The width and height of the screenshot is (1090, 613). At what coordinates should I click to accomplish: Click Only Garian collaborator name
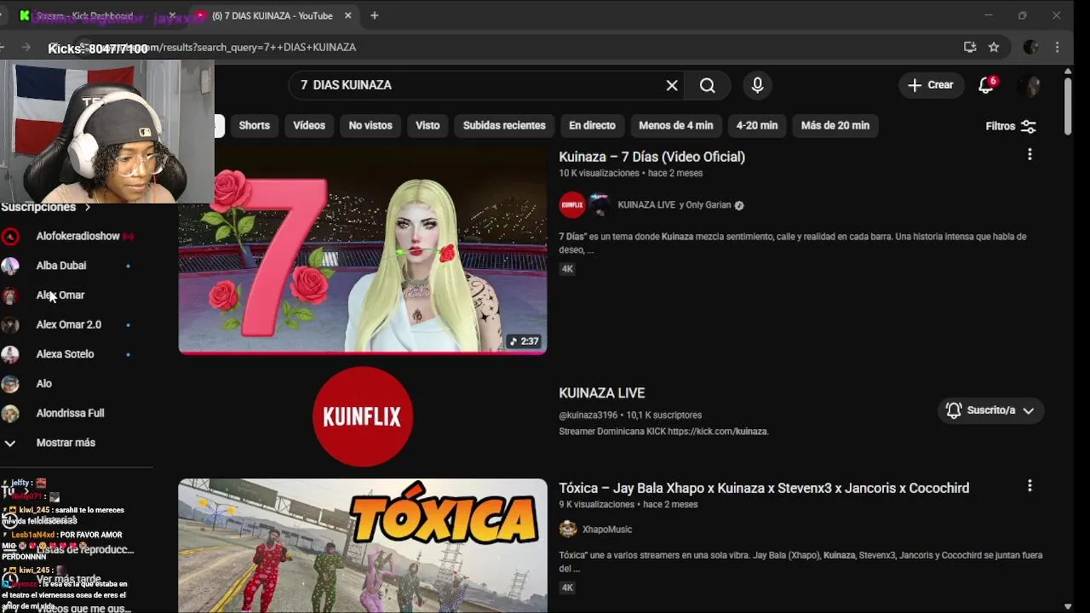(x=708, y=205)
